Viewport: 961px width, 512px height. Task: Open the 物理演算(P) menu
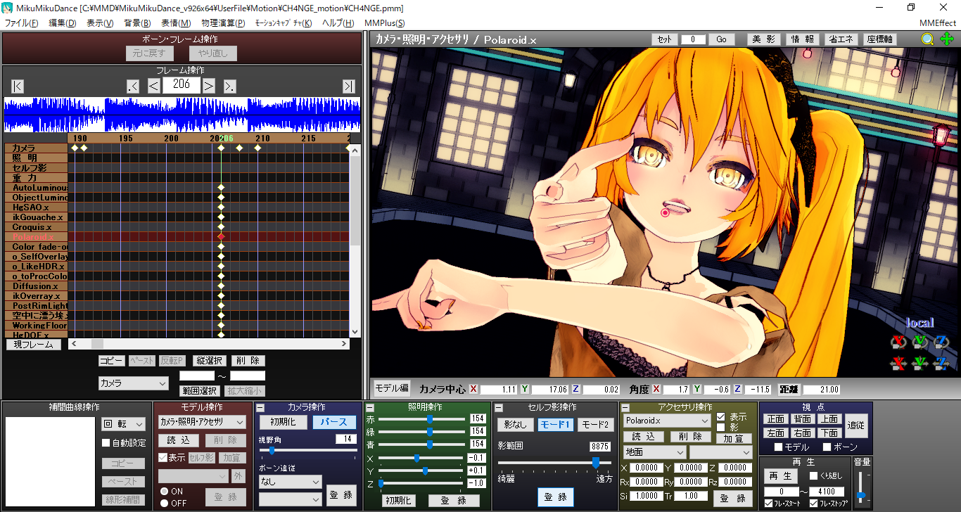(x=223, y=23)
